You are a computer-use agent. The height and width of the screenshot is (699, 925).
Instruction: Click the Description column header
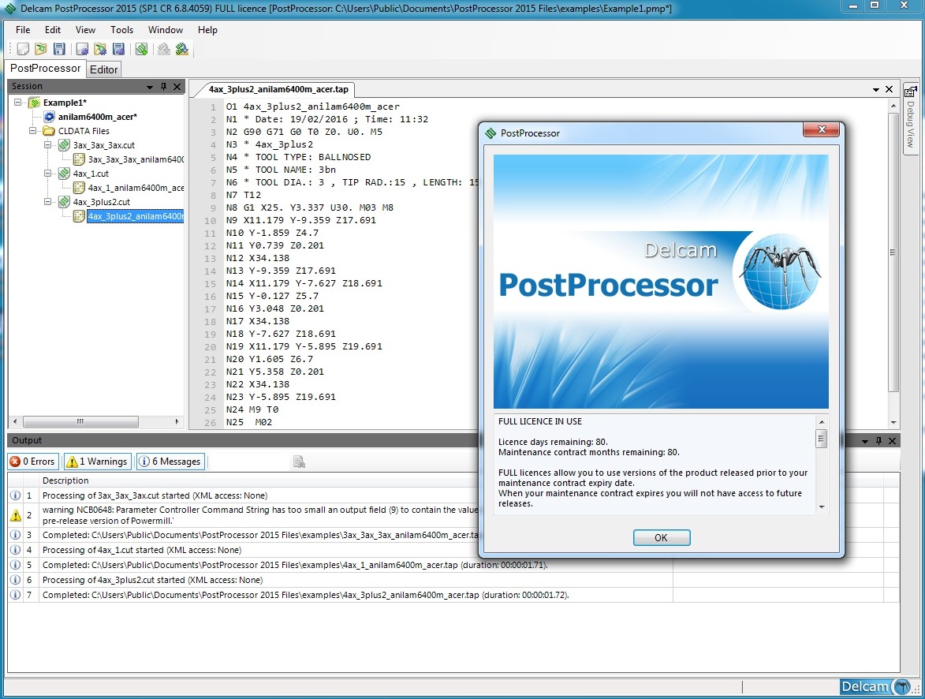coord(65,480)
